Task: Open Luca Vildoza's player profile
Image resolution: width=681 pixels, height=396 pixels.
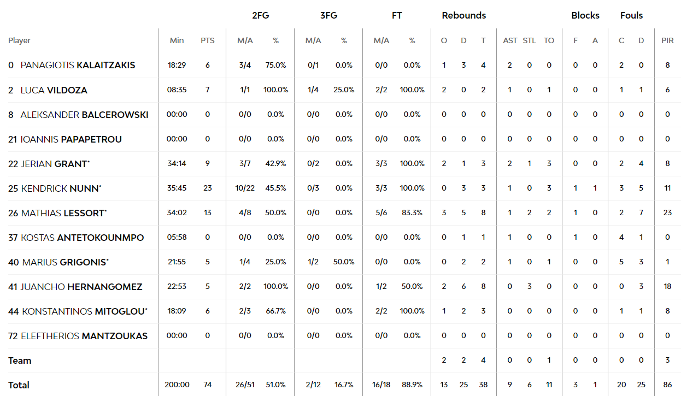Action: click(54, 90)
